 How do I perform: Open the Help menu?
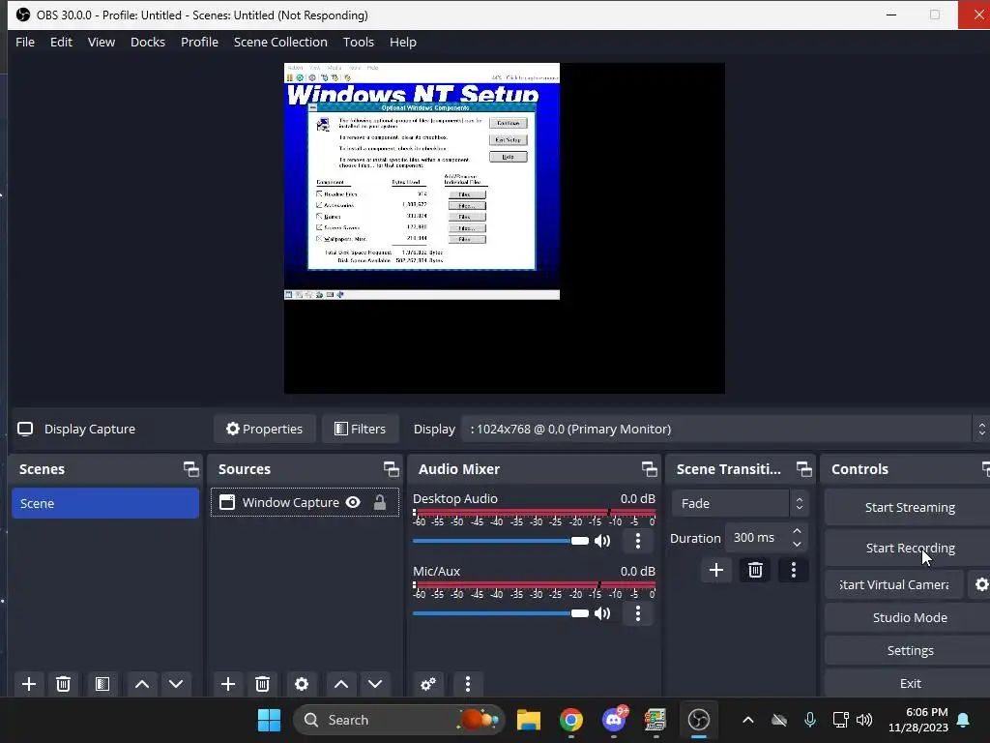coord(403,43)
